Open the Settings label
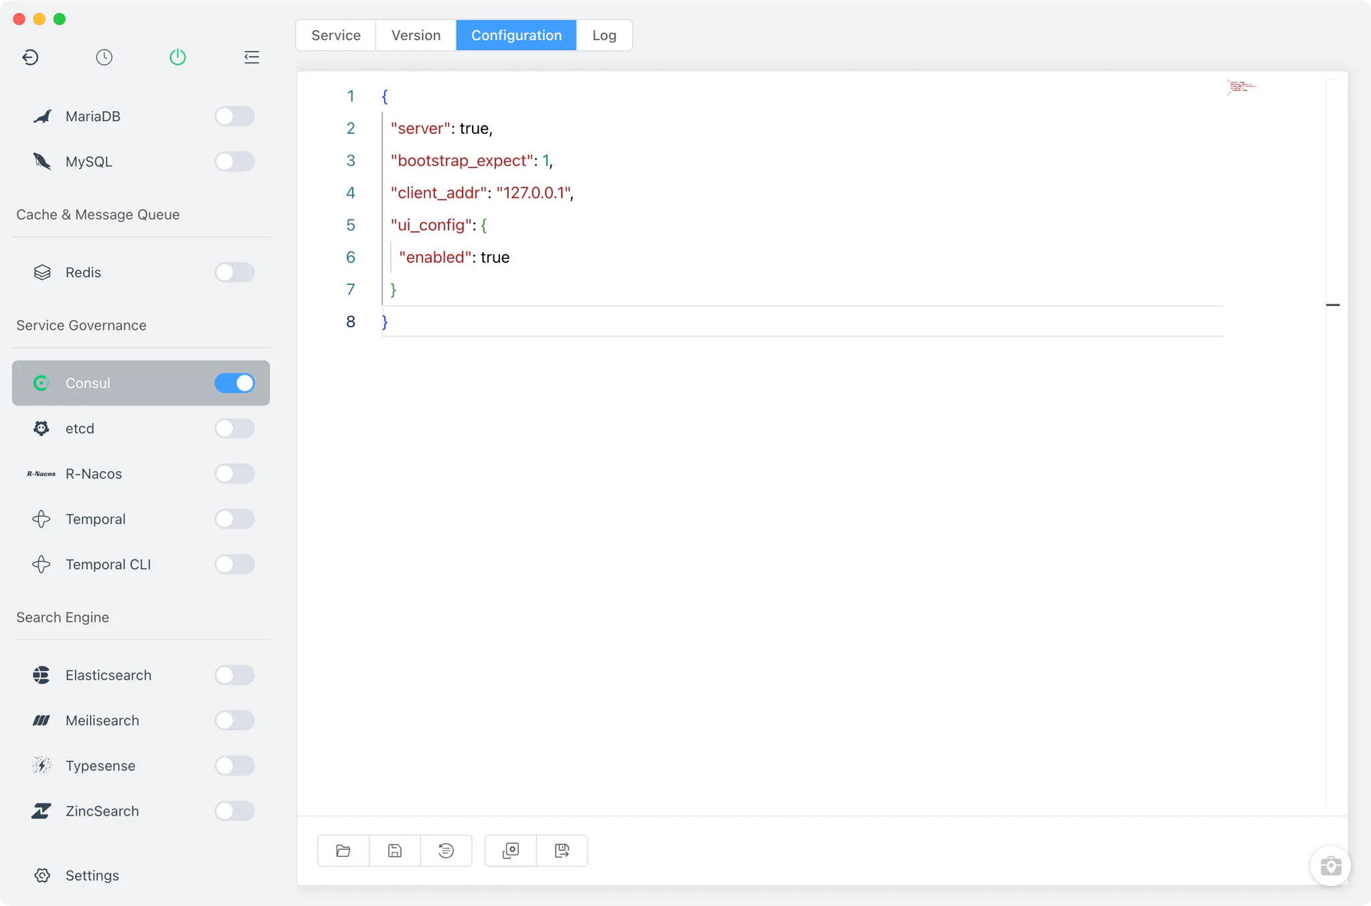 (x=92, y=875)
